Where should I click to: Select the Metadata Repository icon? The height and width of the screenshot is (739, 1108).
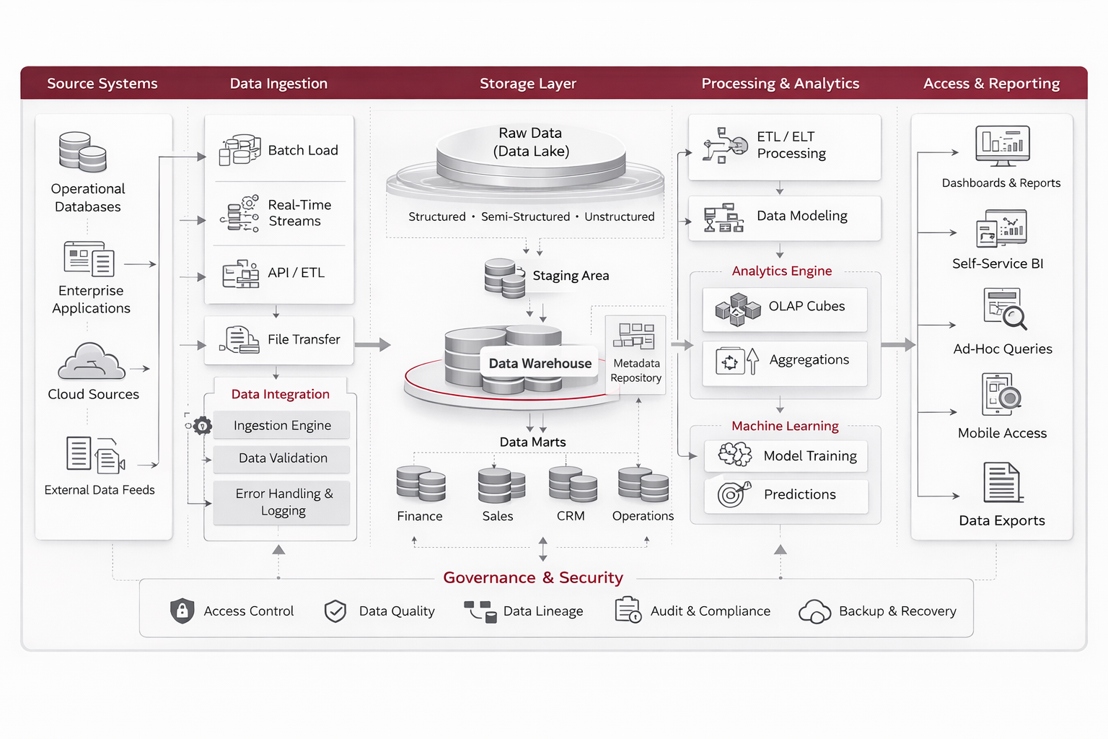click(x=633, y=337)
